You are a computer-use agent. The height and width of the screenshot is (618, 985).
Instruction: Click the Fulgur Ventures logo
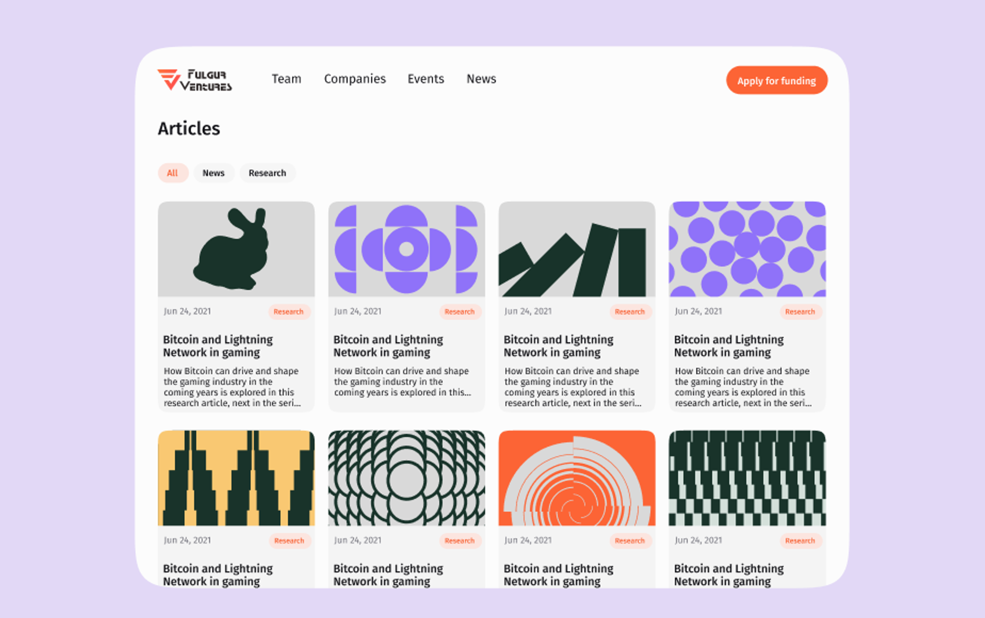click(195, 80)
